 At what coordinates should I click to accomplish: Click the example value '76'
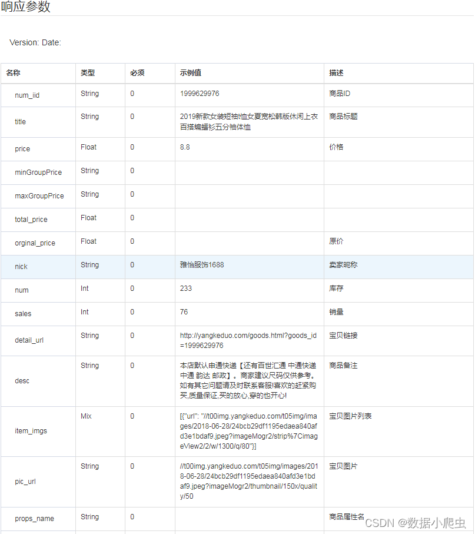(x=184, y=312)
